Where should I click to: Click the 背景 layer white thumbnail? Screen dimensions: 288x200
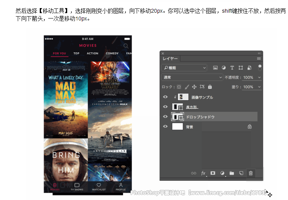coord(178,126)
